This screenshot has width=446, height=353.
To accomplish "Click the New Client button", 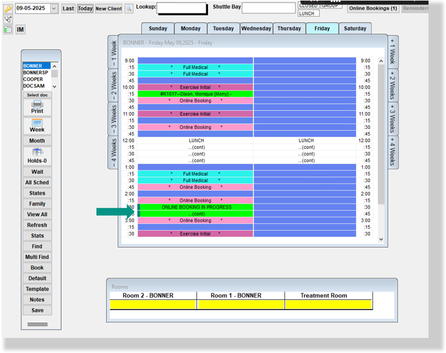I will 108,8.
